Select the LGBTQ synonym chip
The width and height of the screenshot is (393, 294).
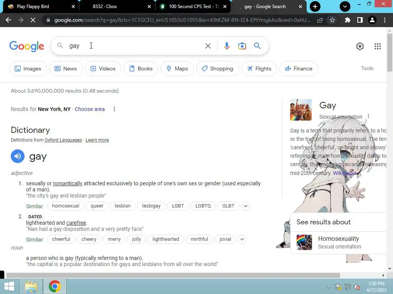point(203,206)
